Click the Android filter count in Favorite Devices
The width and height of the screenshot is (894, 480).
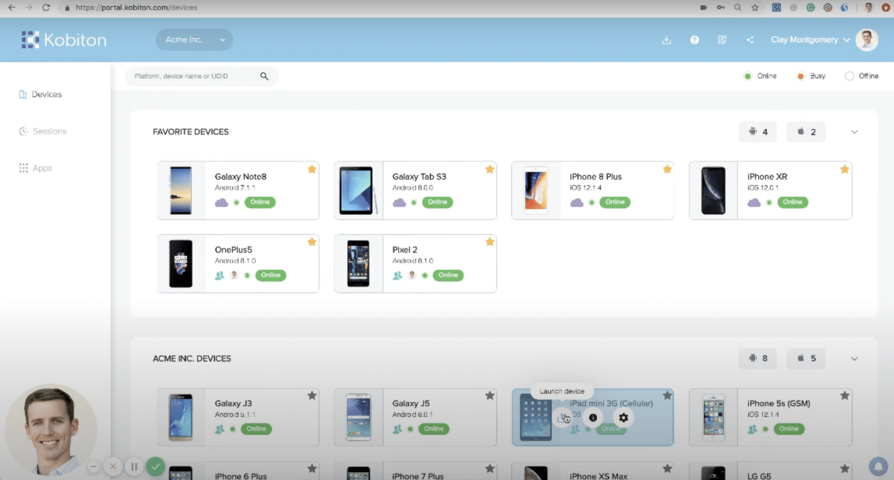pyautogui.click(x=758, y=132)
